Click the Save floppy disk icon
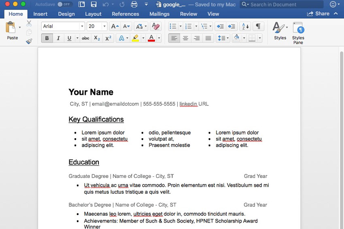344x229 pixels. coord(93,4)
